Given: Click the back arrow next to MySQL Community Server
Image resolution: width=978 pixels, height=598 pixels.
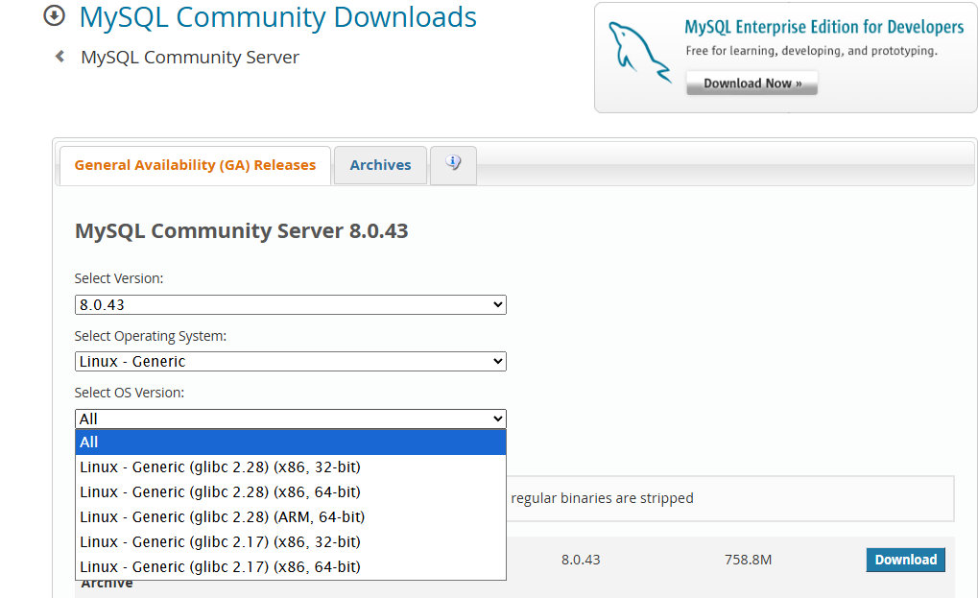Looking at the screenshot, I should [60, 57].
